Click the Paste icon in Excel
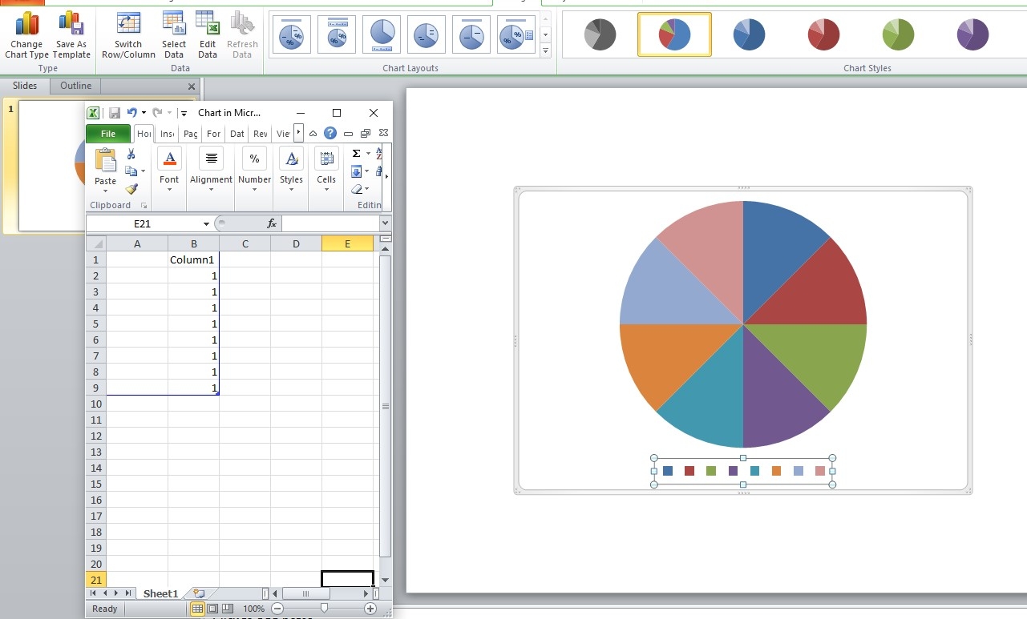 pos(105,168)
